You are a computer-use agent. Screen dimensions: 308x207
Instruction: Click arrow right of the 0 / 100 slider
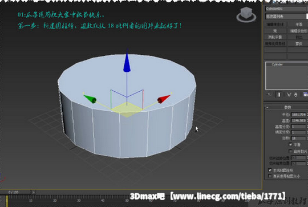34,192
